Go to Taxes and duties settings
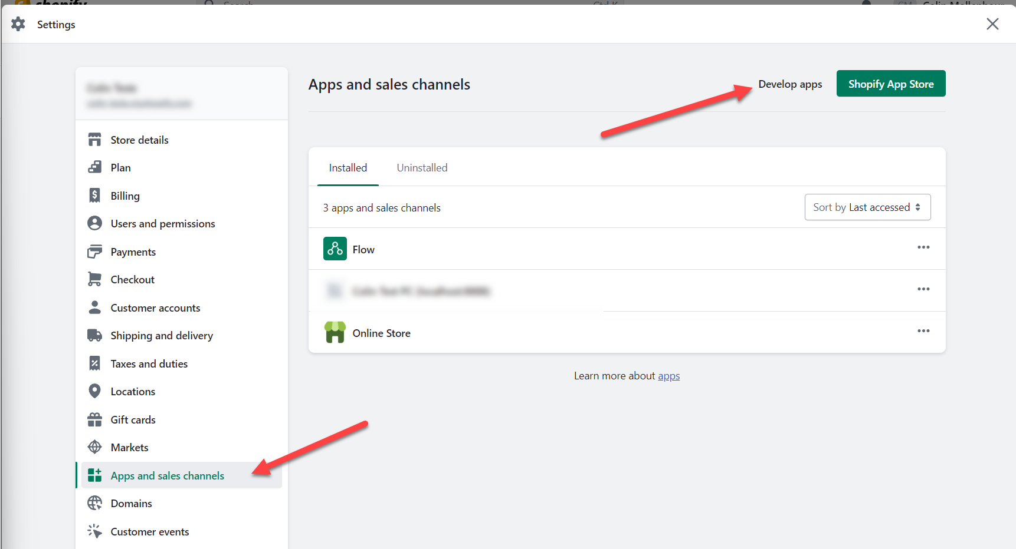Screen dimensions: 1016x549 (149, 364)
